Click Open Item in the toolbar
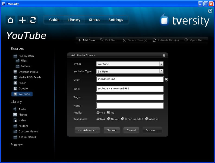This screenshot has width=215, height=163. 194,40
